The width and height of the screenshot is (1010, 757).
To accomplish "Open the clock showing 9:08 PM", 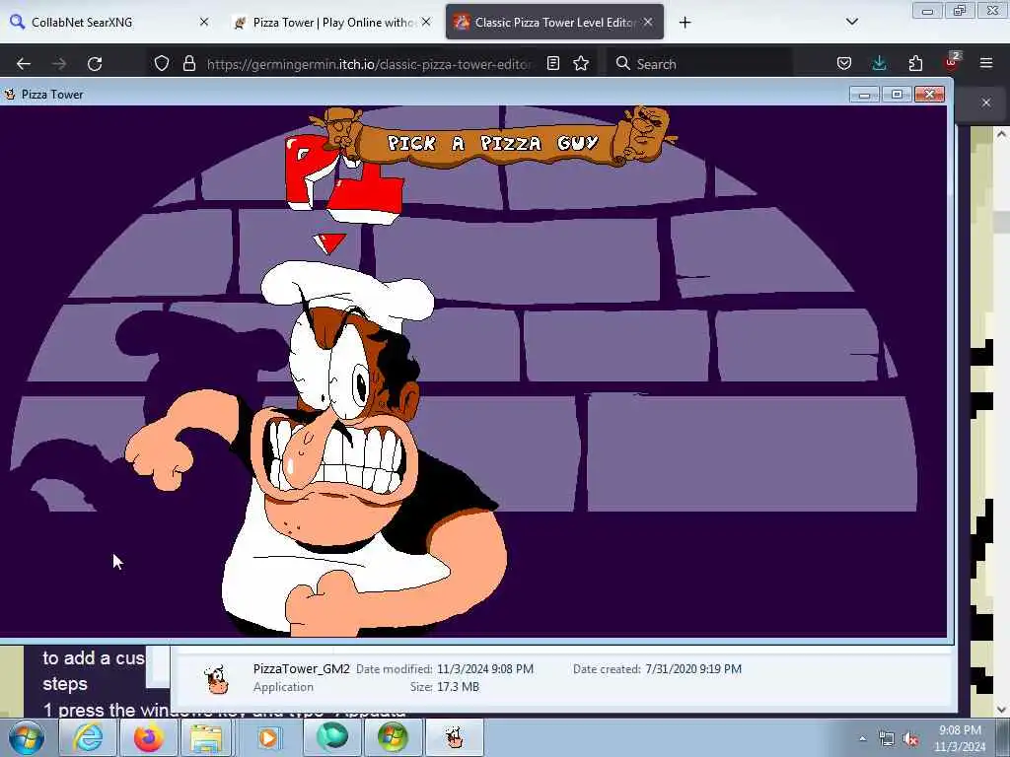I will coord(960,738).
